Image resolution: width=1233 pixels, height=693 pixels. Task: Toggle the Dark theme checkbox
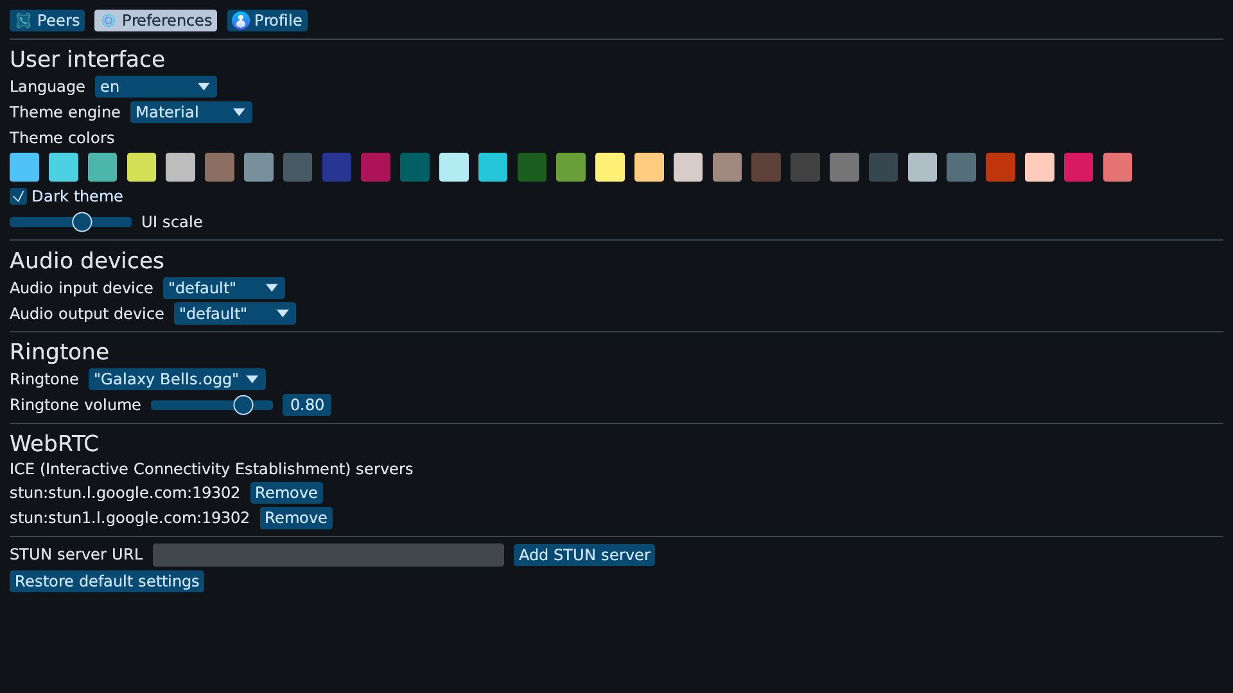click(x=18, y=196)
